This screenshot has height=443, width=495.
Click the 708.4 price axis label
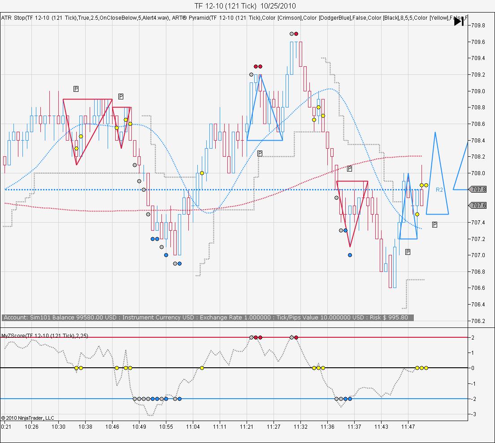[478, 140]
